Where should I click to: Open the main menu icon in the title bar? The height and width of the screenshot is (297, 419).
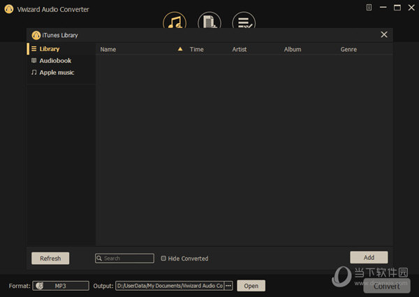(369, 8)
